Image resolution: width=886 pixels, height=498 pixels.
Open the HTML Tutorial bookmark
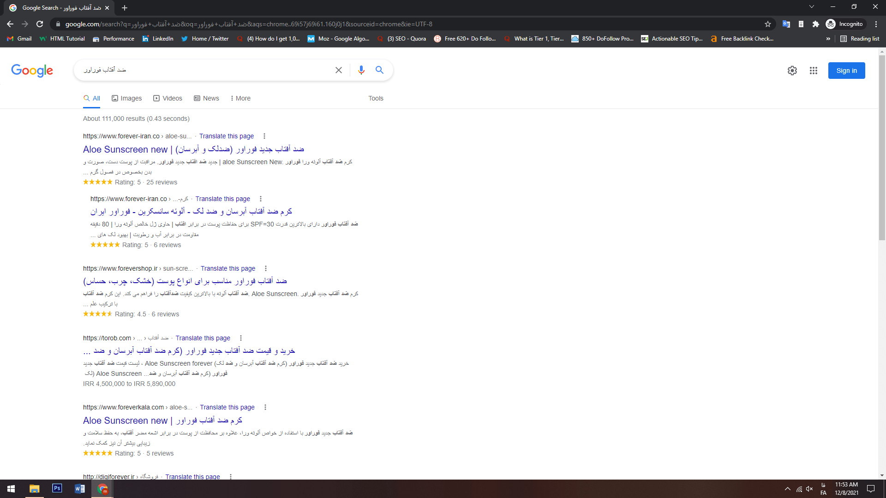pyautogui.click(x=62, y=39)
